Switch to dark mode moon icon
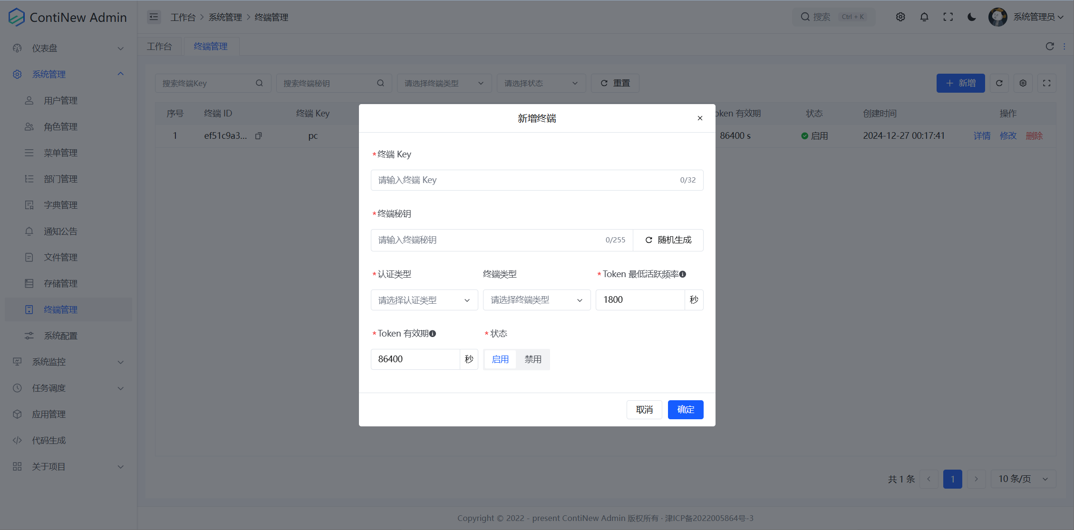Image resolution: width=1074 pixels, height=530 pixels. [x=972, y=17]
